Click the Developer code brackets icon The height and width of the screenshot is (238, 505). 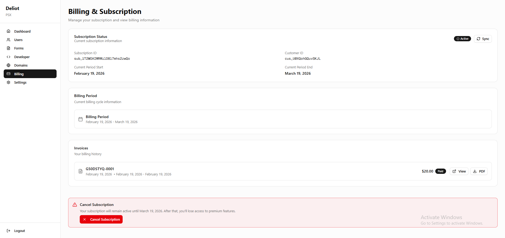tap(8, 57)
